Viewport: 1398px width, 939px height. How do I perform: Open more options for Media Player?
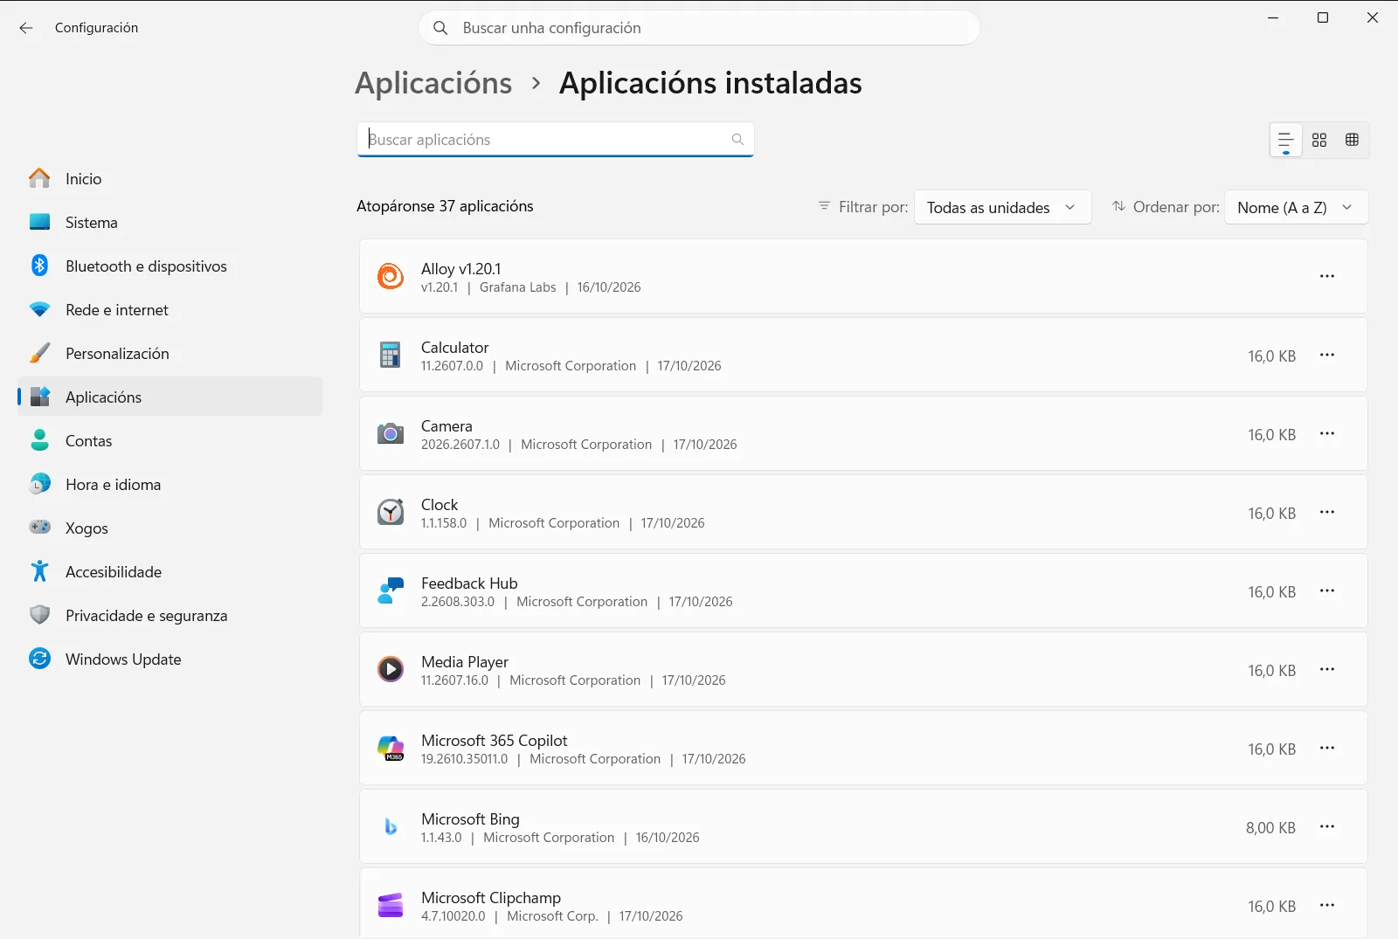1327,669
